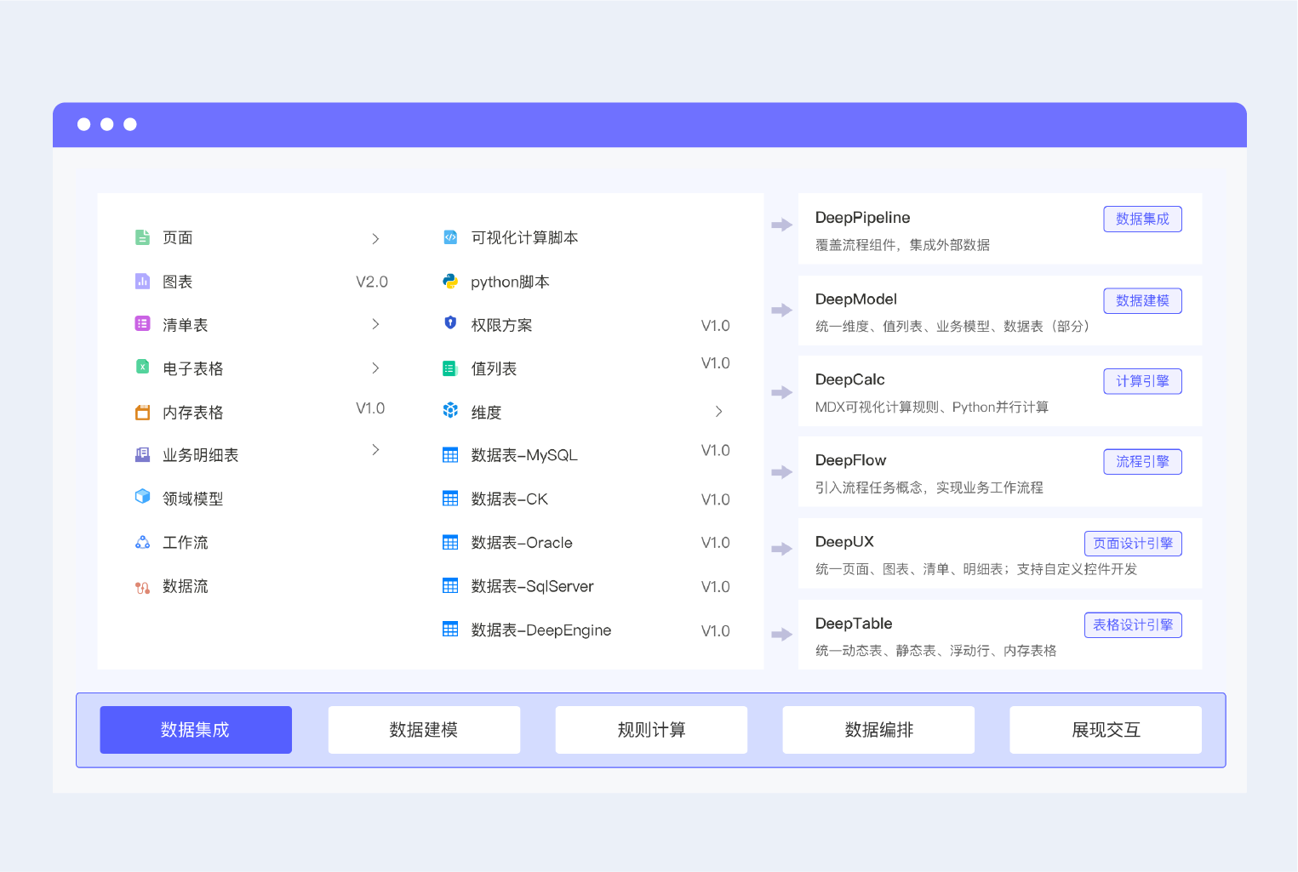Click the 数据表-DeepEngine table icon
The image size is (1298, 872).
pos(450,629)
